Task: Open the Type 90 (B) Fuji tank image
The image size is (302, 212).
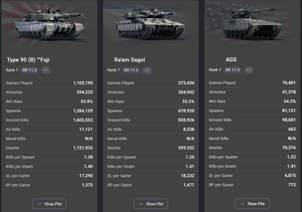Action: [49, 24]
